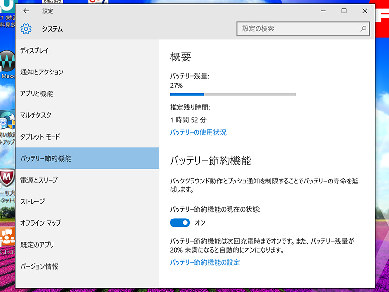The height and width of the screenshot is (292, 389).
Task: Click the 設定の検索 search field
Action: pos(299,29)
